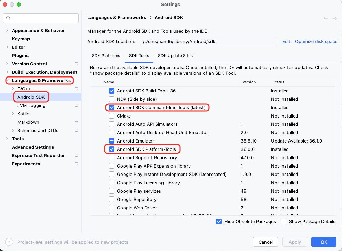
Task: Confirm with the OK button
Action: [324, 242]
